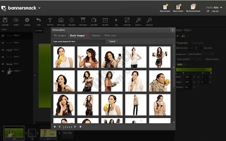Screen dimensions: 226x141
Task: Click the Width value stepper
Action: point(194,77)
